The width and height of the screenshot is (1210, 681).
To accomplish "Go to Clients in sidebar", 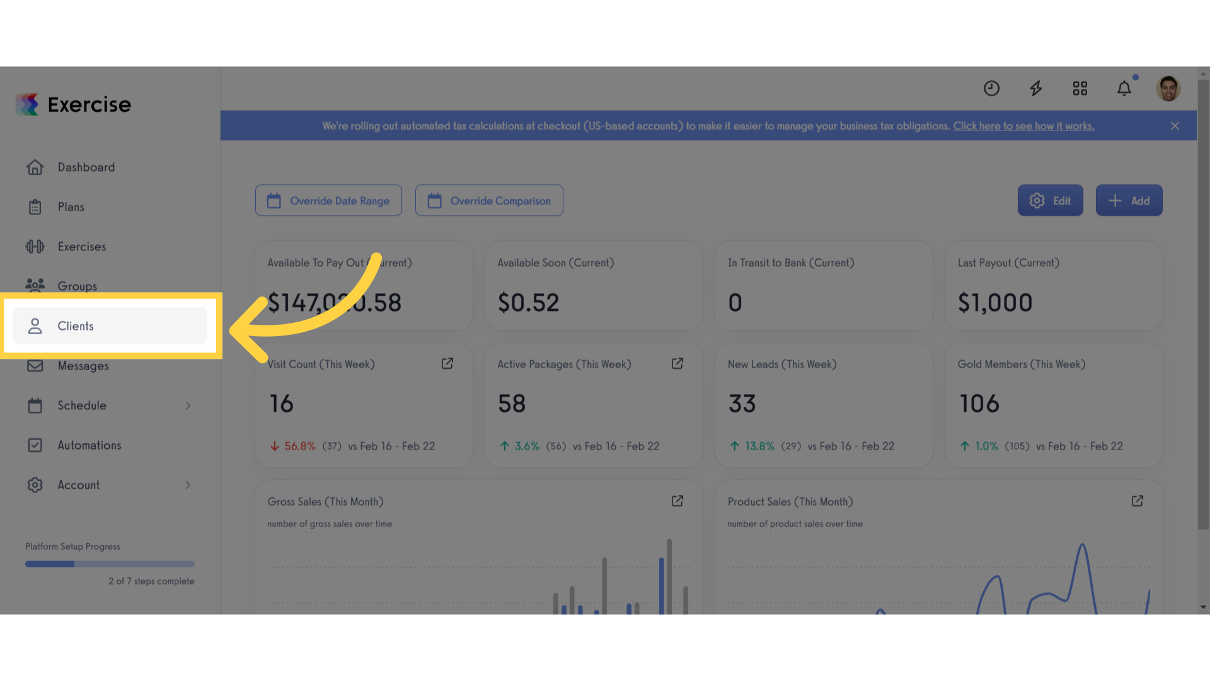I will [x=110, y=326].
